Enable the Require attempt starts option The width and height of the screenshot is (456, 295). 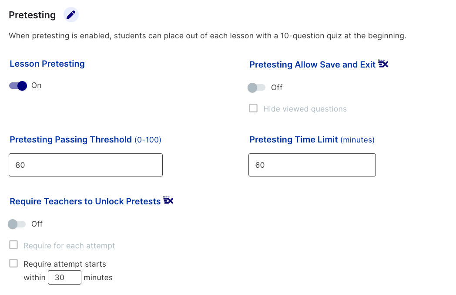point(13,263)
